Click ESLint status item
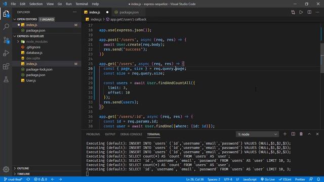324x182 pixels. 285,179
